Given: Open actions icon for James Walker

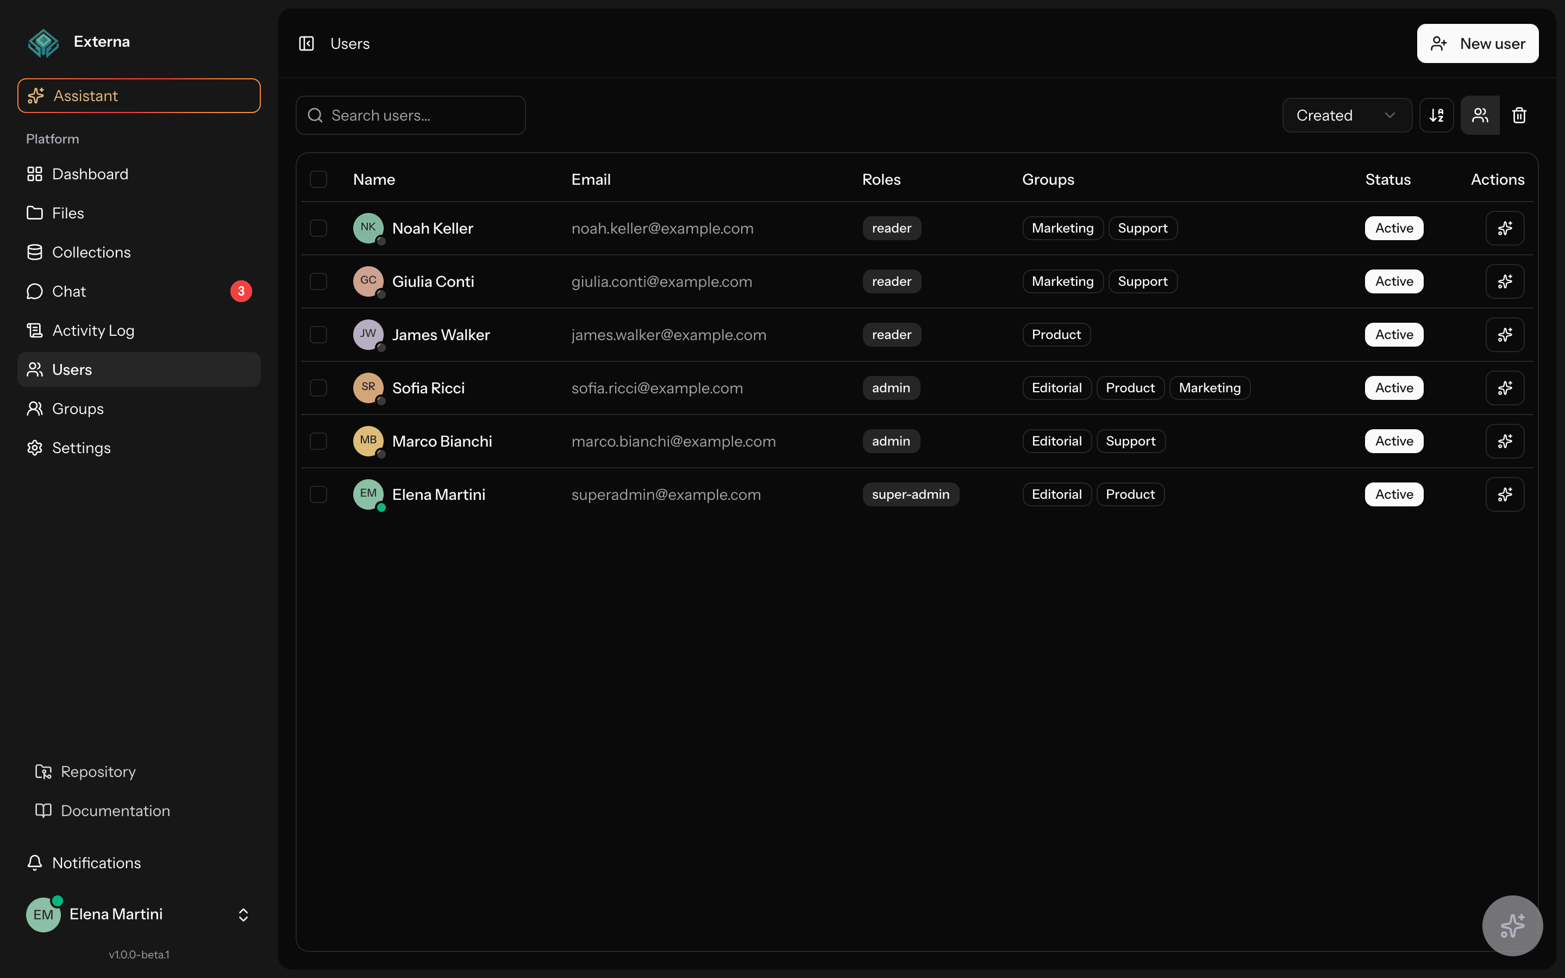Looking at the screenshot, I should pos(1505,334).
